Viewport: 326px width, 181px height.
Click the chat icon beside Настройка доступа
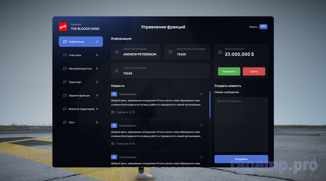tap(65, 68)
